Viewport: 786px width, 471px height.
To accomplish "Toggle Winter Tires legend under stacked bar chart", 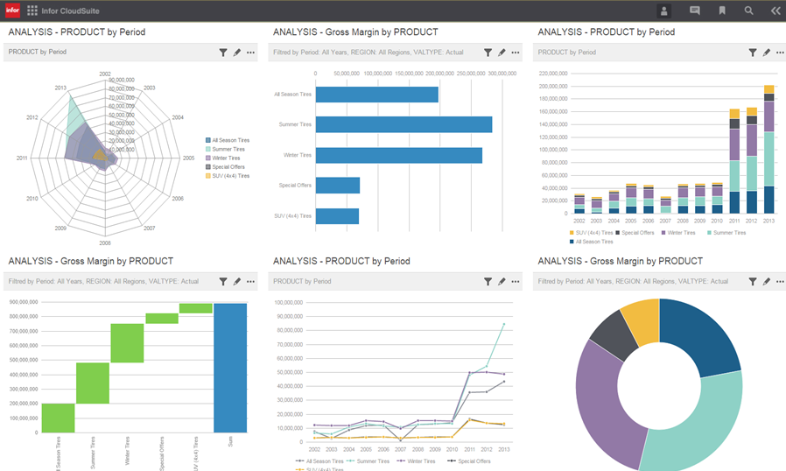I will [678, 233].
